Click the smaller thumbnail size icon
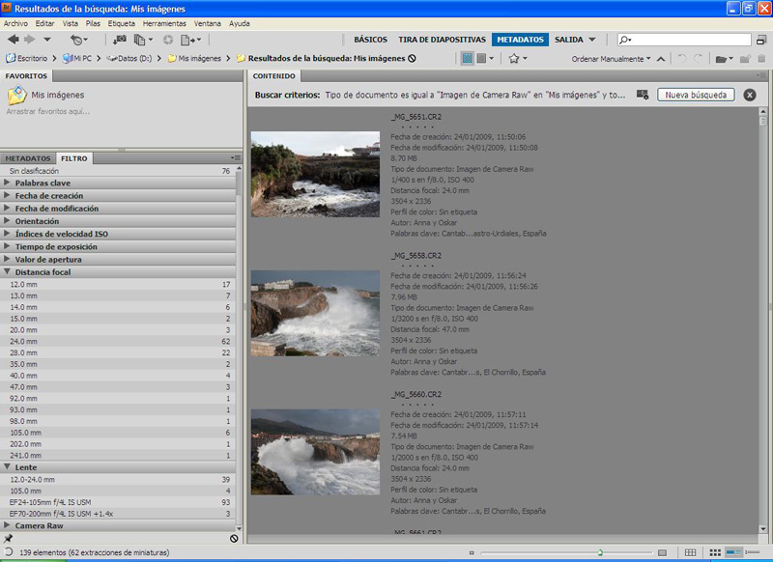 [472, 552]
